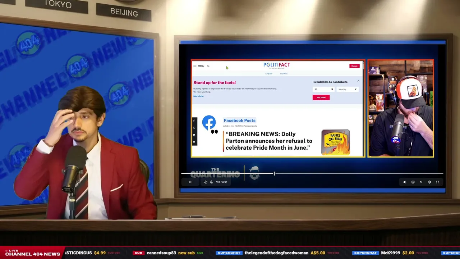Expand the Monthly frequency dropdown
The width and height of the screenshot is (460, 259).
pos(348,89)
